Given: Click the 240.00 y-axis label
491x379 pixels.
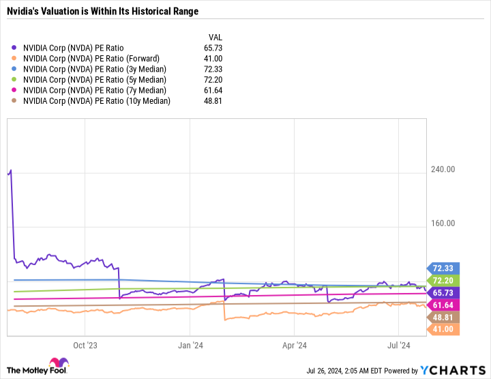Looking at the screenshot, I should pyautogui.click(x=443, y=169).
